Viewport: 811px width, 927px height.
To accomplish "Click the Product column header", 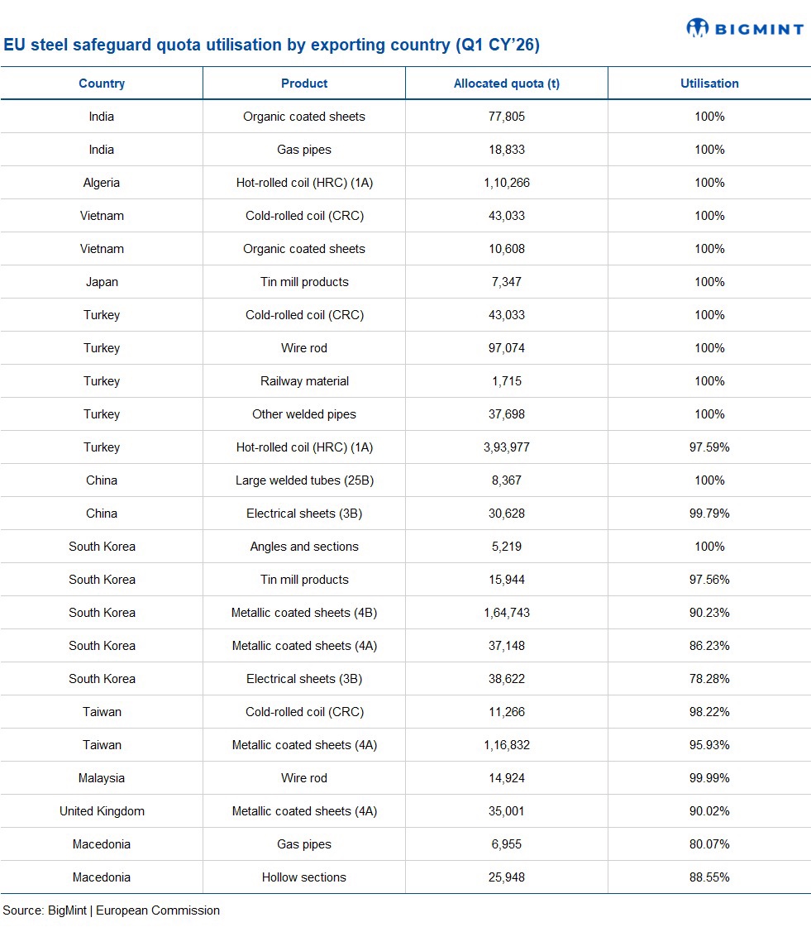I will pos(304,84).
